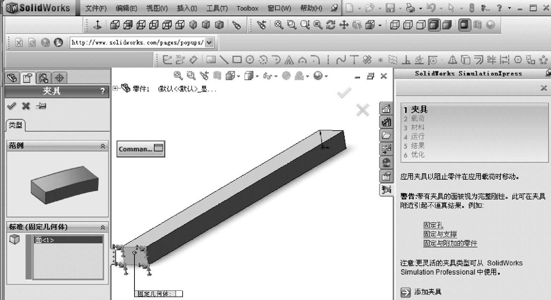Open the Custom Properties task pane icon

386,176
